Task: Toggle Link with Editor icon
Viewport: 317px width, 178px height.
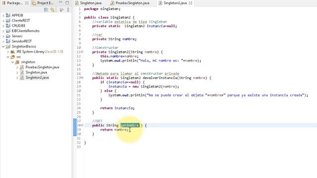Action: (x=53, y=10)
